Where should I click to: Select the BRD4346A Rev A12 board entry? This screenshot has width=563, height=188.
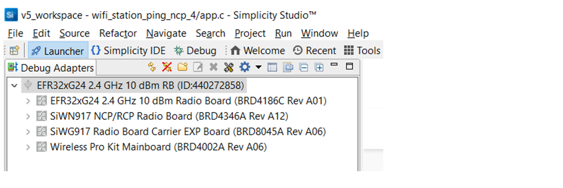click(169, 116)
